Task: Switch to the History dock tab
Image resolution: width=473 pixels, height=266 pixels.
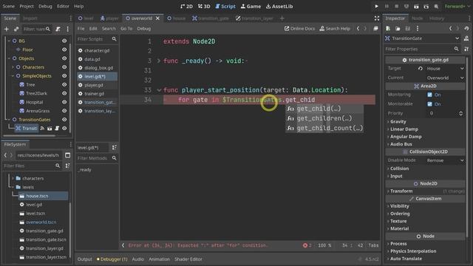Action: click(437, 18)
